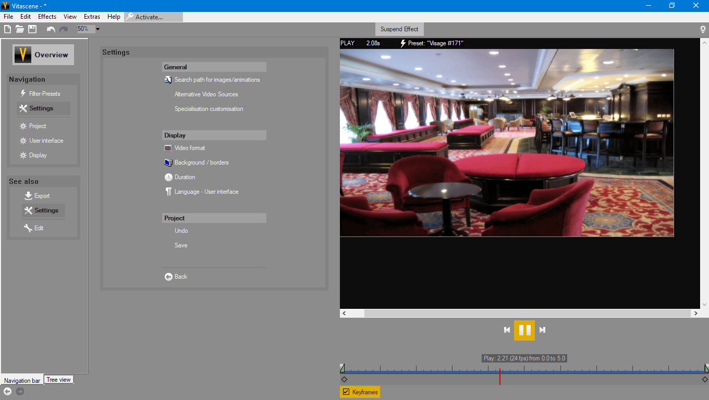The height and width of the screenshot is (400, 709).
Task: Click the lightbulb hint icon
Action: 703,29
